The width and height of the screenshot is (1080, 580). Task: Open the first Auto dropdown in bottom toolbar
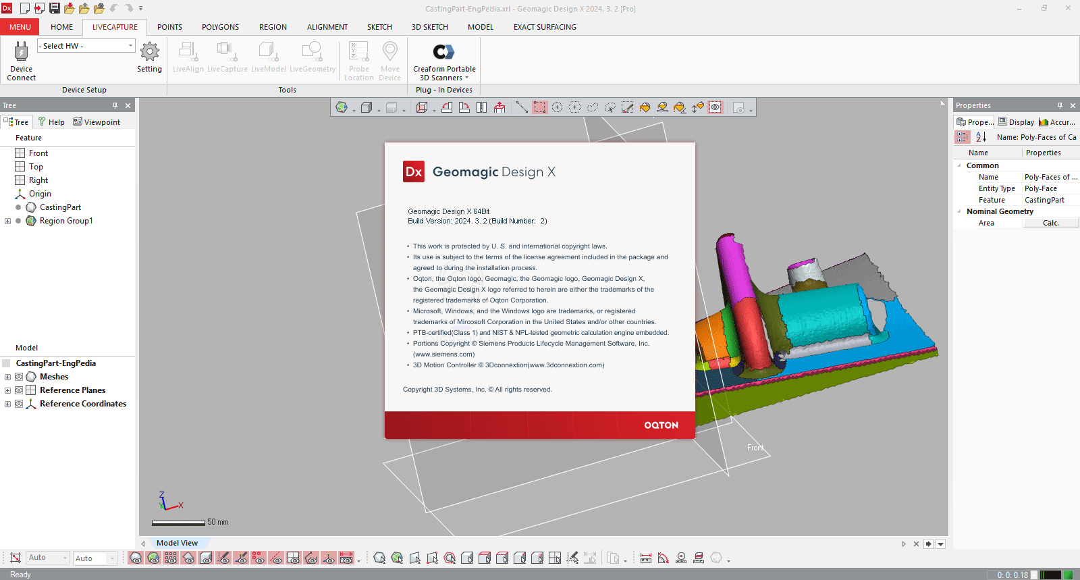point(47,558)
